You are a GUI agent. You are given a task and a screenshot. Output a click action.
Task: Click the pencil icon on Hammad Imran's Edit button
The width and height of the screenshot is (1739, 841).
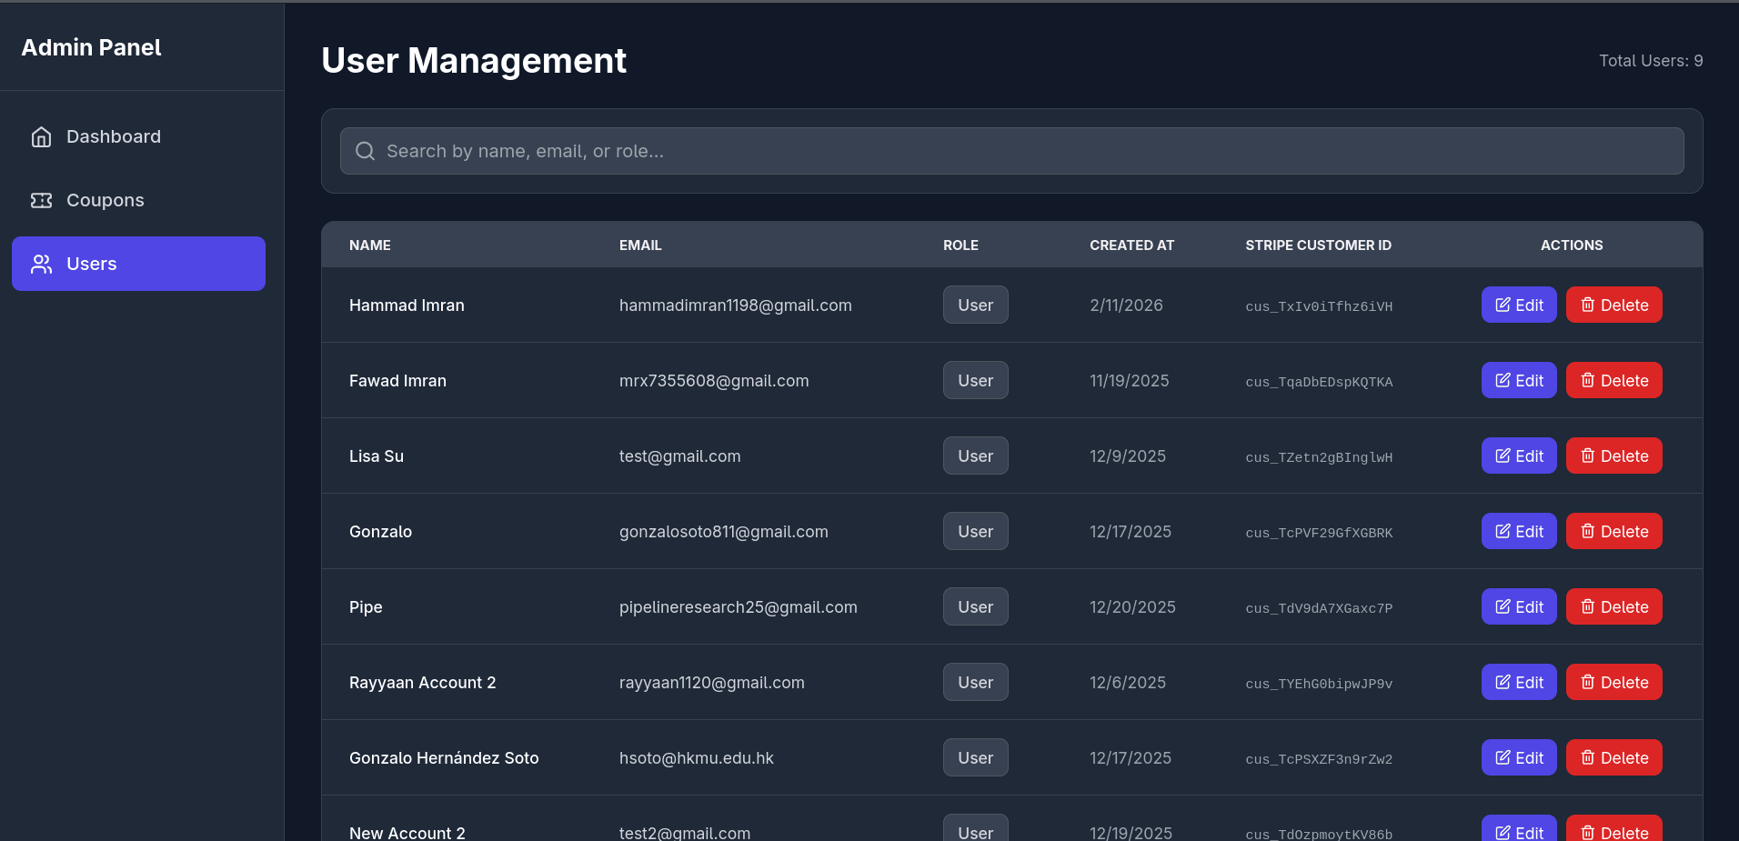pyautogui.click(x=1503, y=305)
